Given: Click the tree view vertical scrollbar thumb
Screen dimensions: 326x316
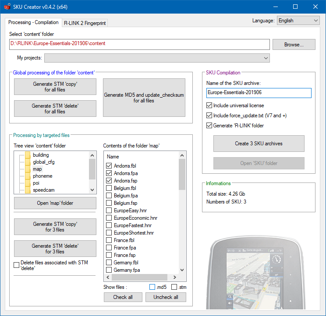Looking at the screenshot, I should click(x=92, y=169).
